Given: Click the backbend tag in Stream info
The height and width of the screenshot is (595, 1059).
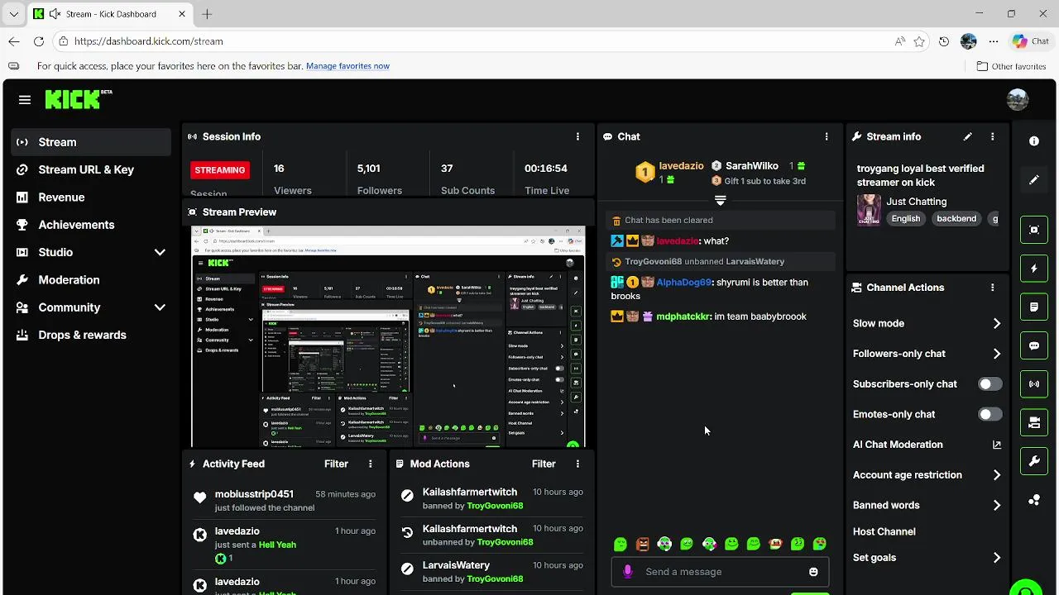Looking at the screenshot, I should [x=956, y=219].
